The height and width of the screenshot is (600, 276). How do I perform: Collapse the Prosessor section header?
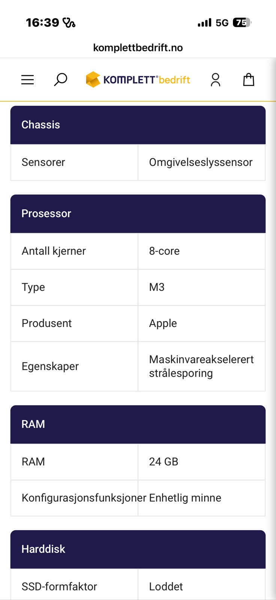coord(138,214)
